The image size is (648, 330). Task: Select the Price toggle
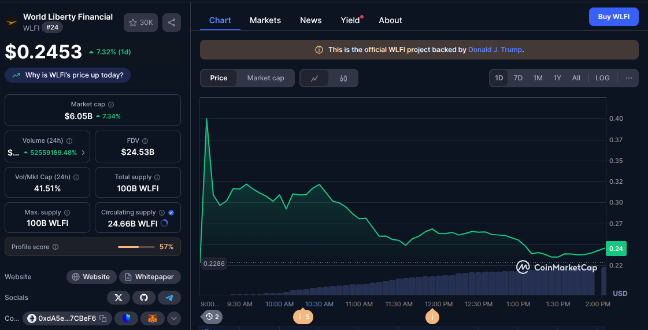coord(219,78)
